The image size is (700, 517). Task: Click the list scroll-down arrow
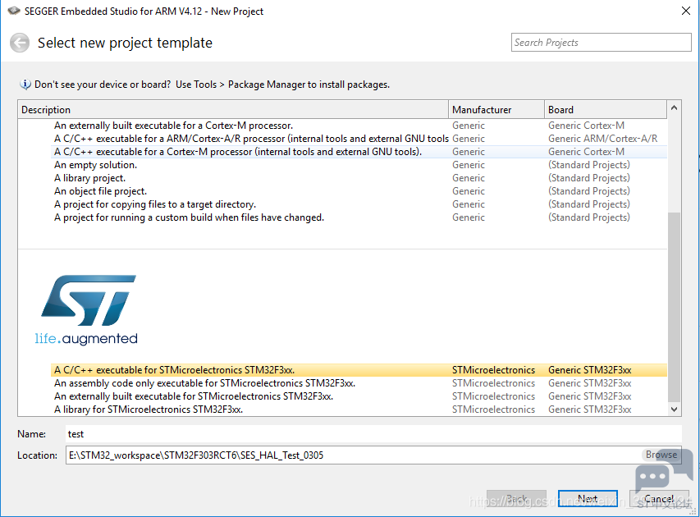(x=674, y=409)
